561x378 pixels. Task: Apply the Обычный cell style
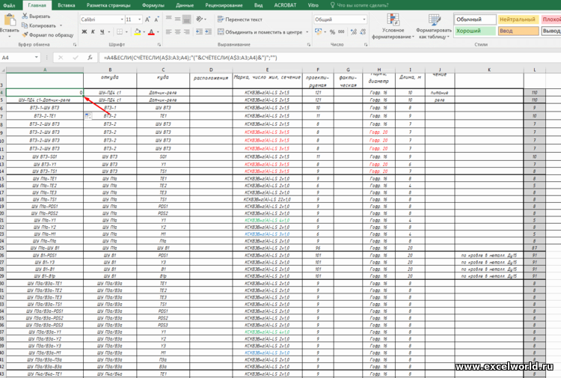(475, 19)
